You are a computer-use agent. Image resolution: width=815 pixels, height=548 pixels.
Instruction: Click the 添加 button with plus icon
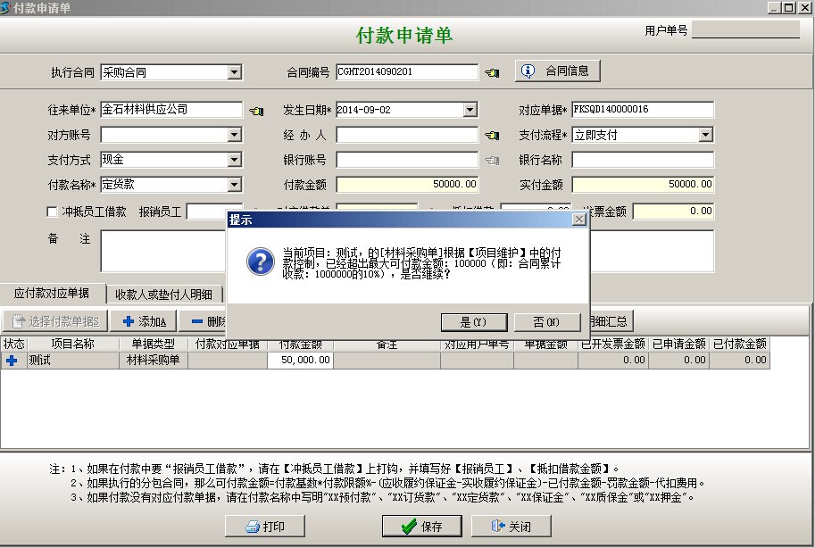tap(145, 321)
